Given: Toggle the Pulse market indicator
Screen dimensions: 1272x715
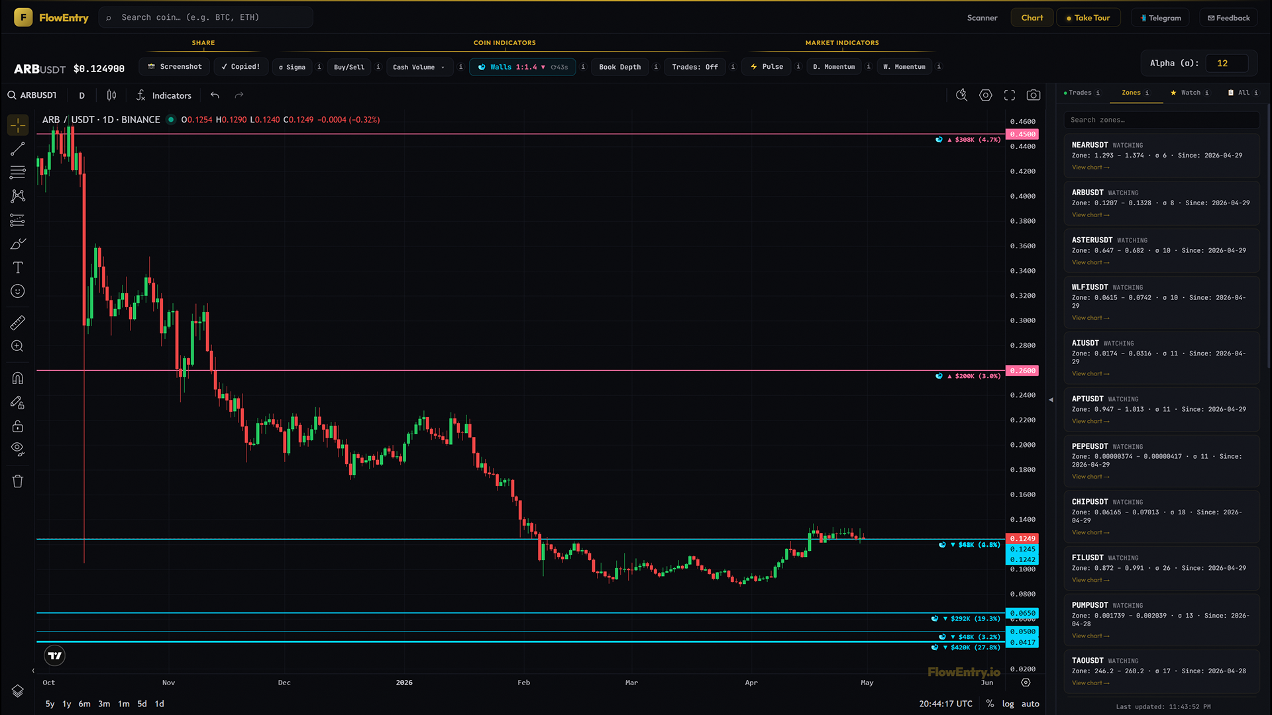Looking at the screenshot, I should click(x=767, y=67).
